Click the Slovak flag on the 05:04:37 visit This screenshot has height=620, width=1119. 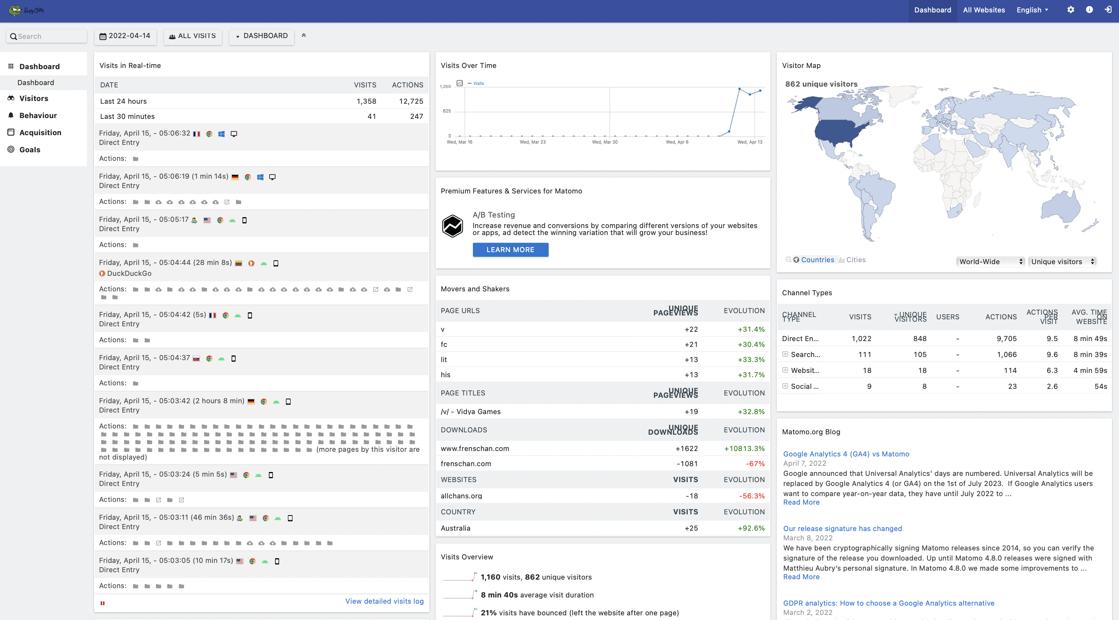point(196,358)
